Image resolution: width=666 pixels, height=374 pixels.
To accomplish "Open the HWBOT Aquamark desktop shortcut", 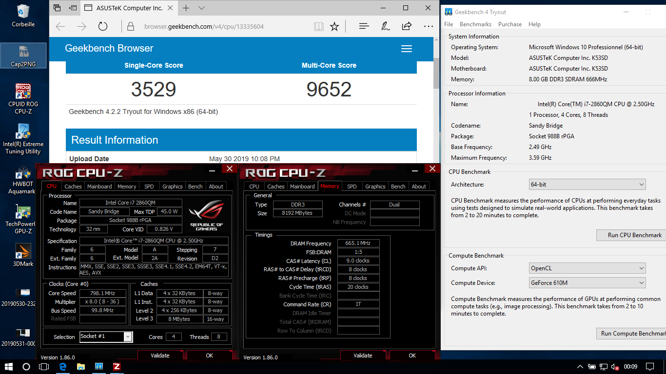I will point(23,180).
